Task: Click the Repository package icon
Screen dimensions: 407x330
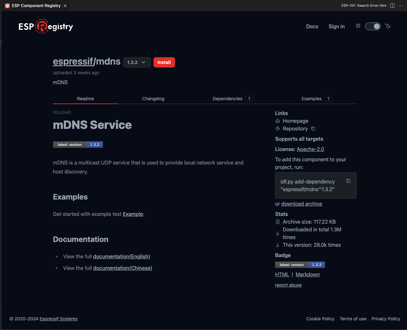Action: click(x=278, y=129)
